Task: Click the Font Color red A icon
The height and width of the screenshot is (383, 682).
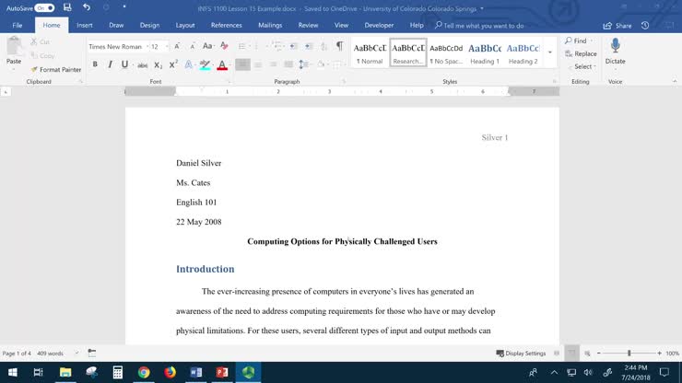Action: tap(222, 64)
